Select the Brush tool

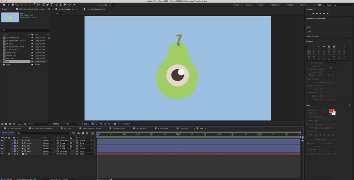click(57, 5)
